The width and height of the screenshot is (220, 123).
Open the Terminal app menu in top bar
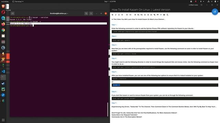pyautogui.click(x=18, y=1)
